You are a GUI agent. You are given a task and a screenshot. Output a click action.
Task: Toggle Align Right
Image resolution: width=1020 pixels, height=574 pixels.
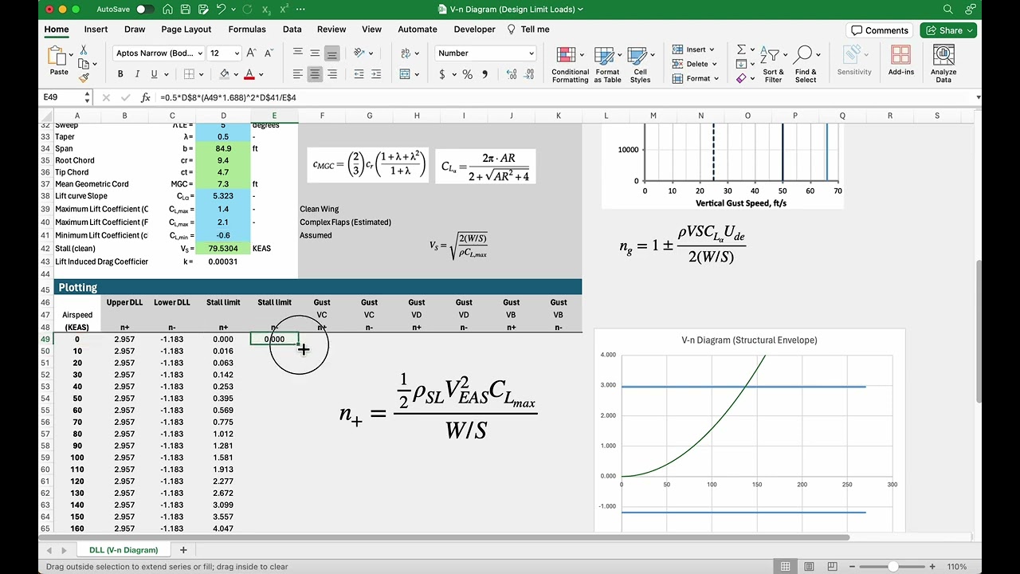pyautogui.click(x=332, y=74)
